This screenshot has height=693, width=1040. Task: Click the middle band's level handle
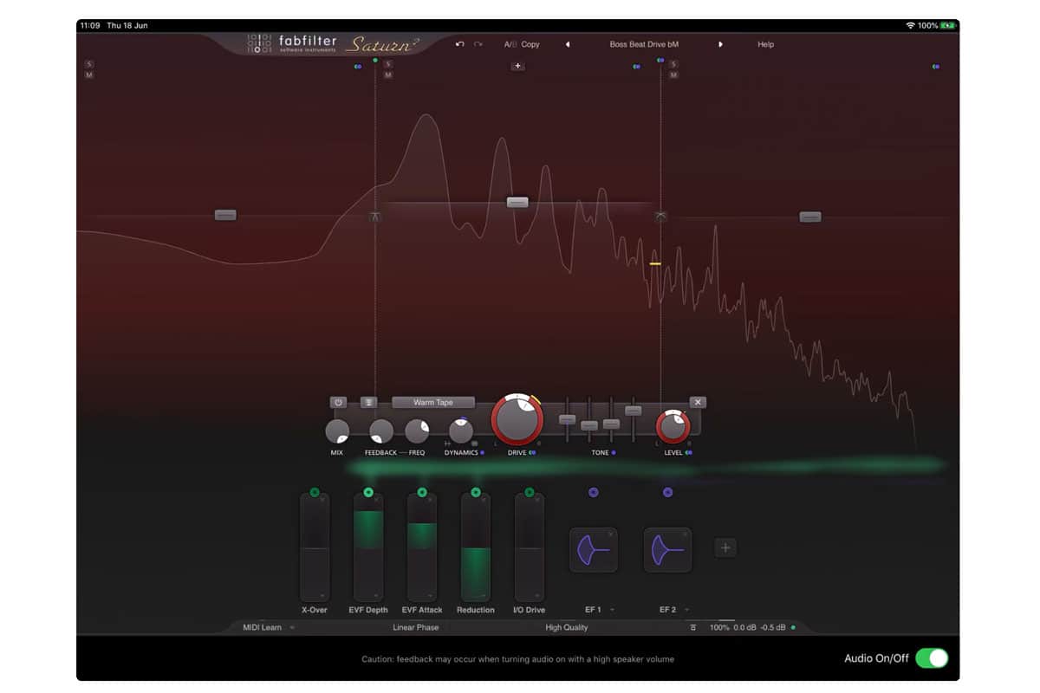click(517, 202)
